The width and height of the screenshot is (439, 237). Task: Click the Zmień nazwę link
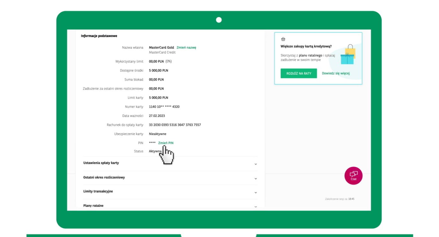click(186, 48)
